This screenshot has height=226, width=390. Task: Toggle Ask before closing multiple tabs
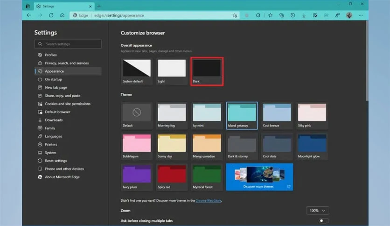pos(324,220)
